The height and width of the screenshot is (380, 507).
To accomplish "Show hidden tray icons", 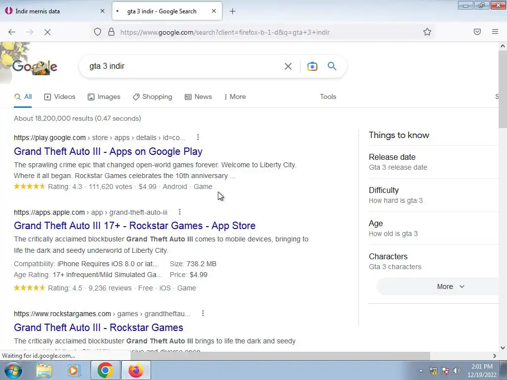I will point(421,371).
